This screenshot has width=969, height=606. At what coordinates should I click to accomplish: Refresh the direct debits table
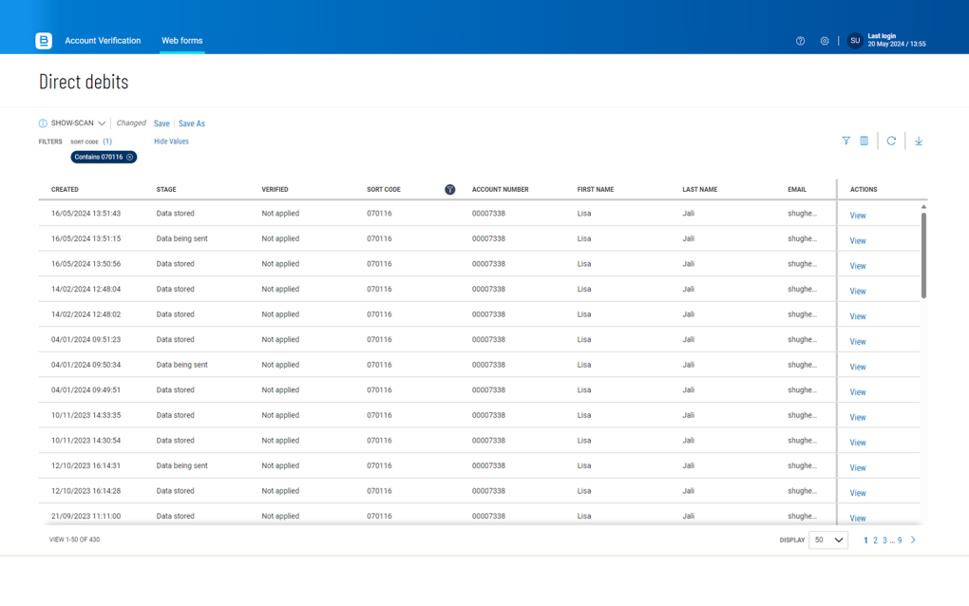click(x=891, y=141)
